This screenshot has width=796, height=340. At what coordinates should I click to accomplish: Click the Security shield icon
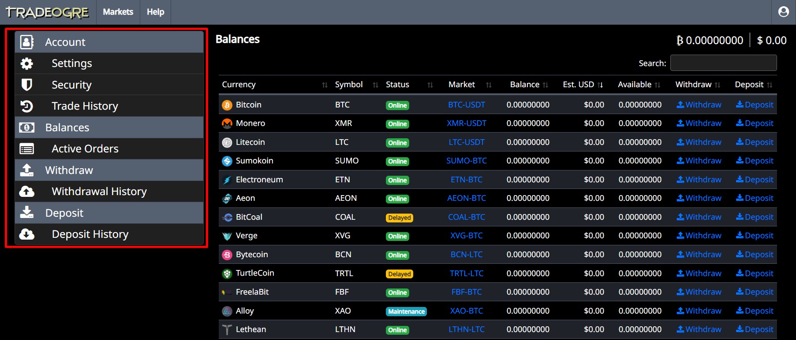coord(27,85)
